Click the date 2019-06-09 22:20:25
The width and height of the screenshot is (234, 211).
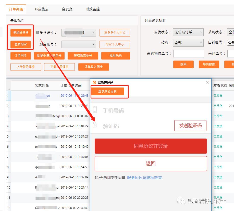(x=75, y=197)
